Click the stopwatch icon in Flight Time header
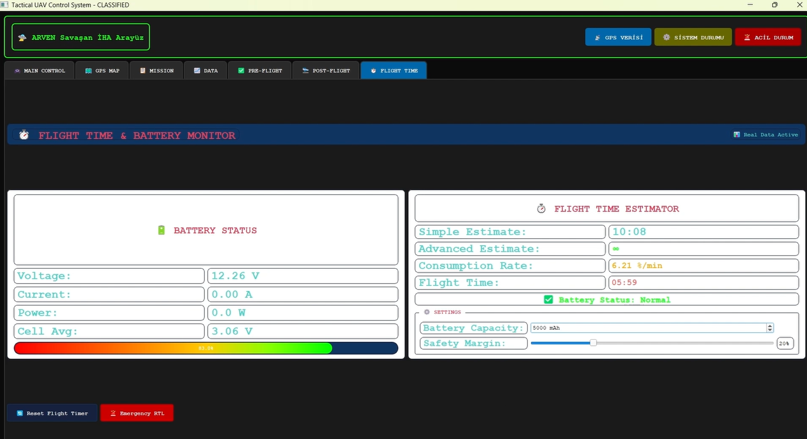Screen dimensions: 807x439 [24, 135]
